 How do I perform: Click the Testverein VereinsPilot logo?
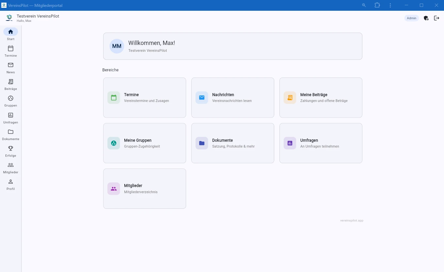(9, 18)
